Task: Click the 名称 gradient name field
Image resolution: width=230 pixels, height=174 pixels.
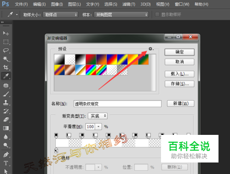Action: coord(117,104)
